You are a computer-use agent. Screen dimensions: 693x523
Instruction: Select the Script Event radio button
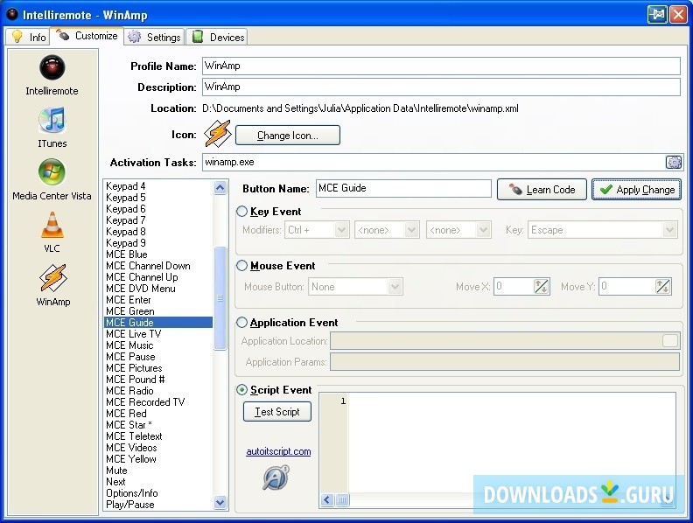[x=241, y=389]
